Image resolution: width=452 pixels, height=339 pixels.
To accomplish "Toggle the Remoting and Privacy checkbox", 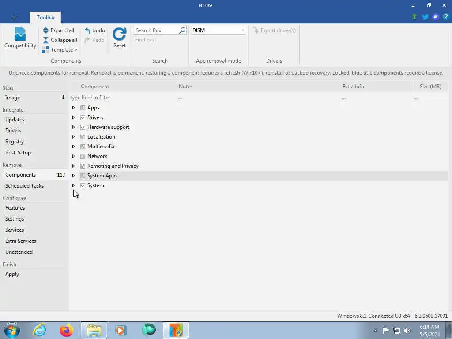I will (x=83, y=166).
